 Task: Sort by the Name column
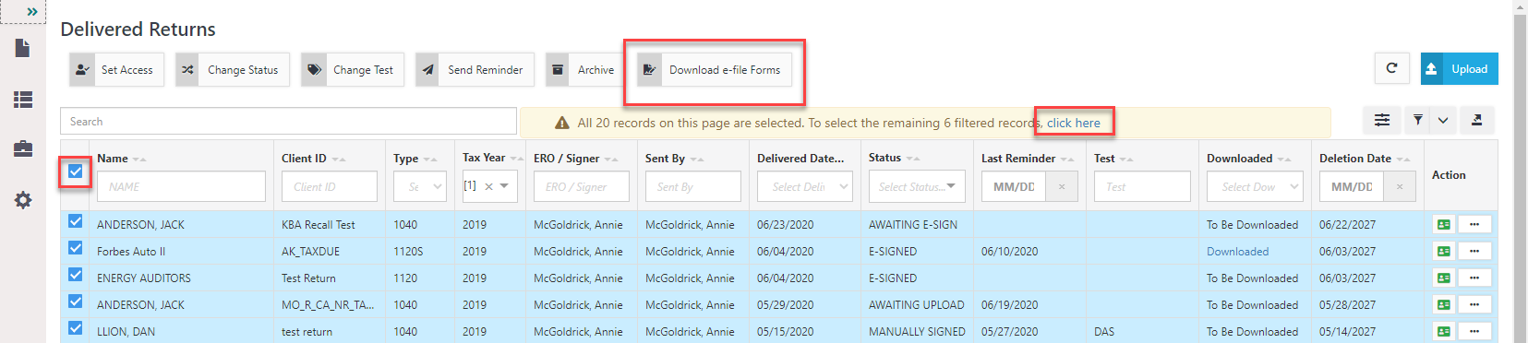tap(138, 160)
